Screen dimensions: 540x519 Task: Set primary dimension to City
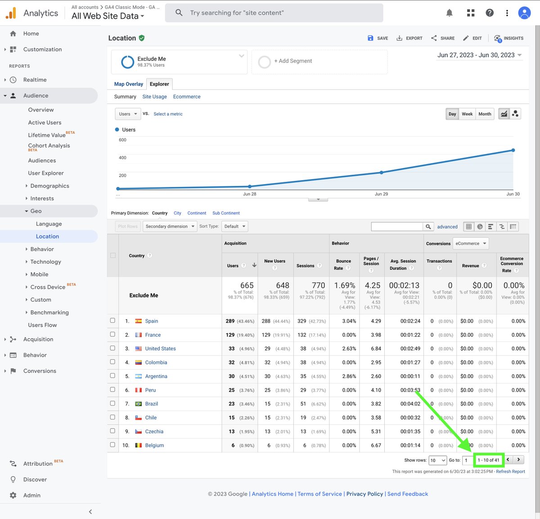pyautogui.click(x=177, y=213)
